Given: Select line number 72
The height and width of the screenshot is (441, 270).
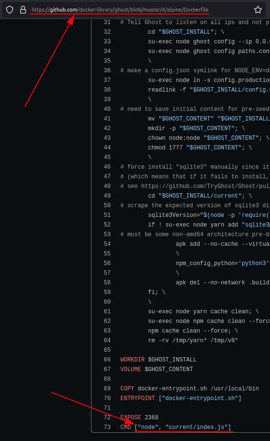Looking at the screenshot, I should (x=107, y=417).
